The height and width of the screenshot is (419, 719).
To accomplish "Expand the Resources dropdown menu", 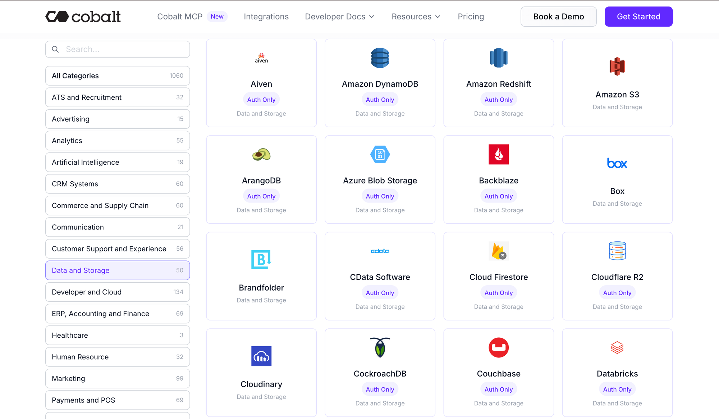I will [416, 17].
